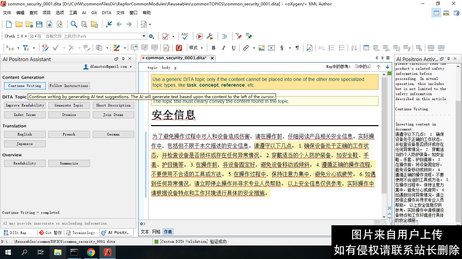Select the Terminology panel tab
Viewport: 462px width, 259px height.
pyautogui.click(x=82, y=233)
